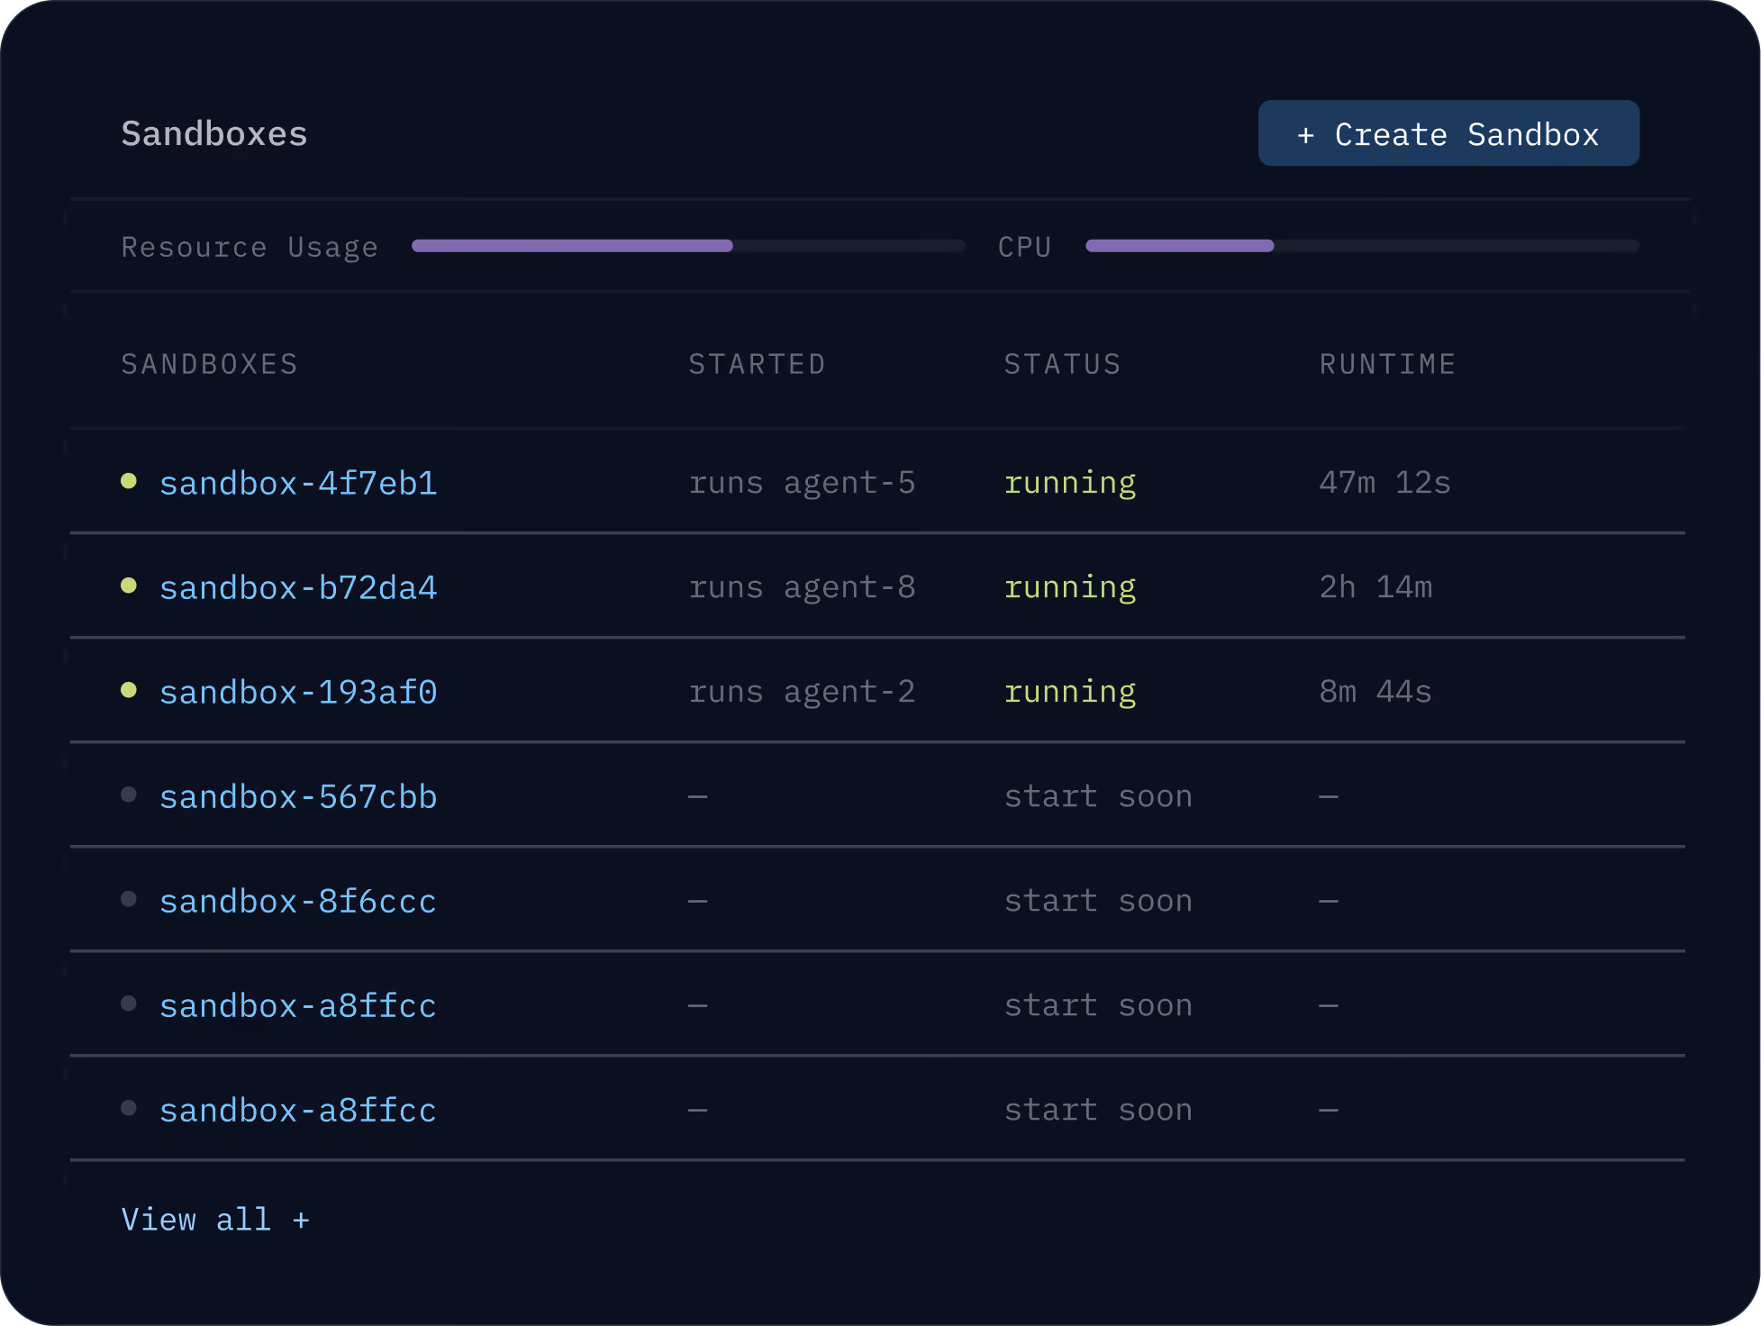
Task: Click the 'runs agent-8' cell
Action: click(803, 587)
